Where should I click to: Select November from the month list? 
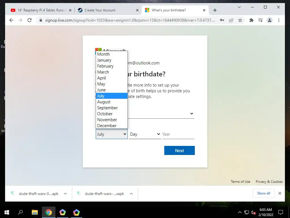tap(112, 120)
